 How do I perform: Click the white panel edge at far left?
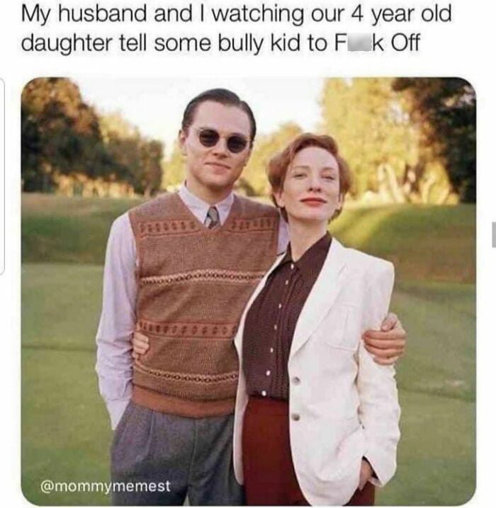(2, 176)
